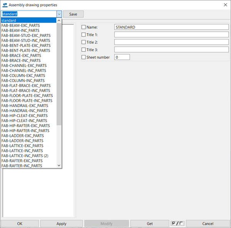Select FAB-RAFTER-INC_PARTS entry
The height and width of the screenshot is (228, 231).
point(22,166)
